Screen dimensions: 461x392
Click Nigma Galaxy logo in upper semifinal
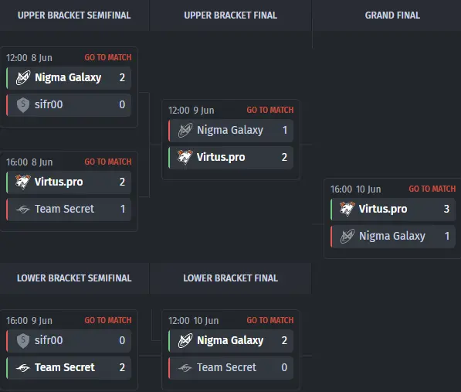(23, 77)
